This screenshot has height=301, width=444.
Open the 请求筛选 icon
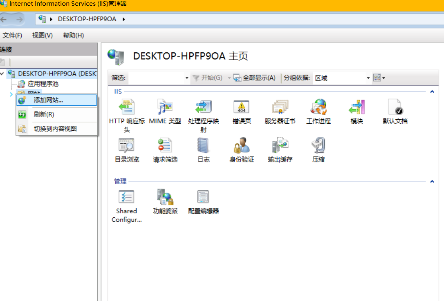pos(165,145)
